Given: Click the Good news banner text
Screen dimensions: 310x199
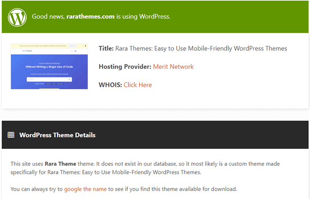Looking at the screenshot, I should (101, 17).
